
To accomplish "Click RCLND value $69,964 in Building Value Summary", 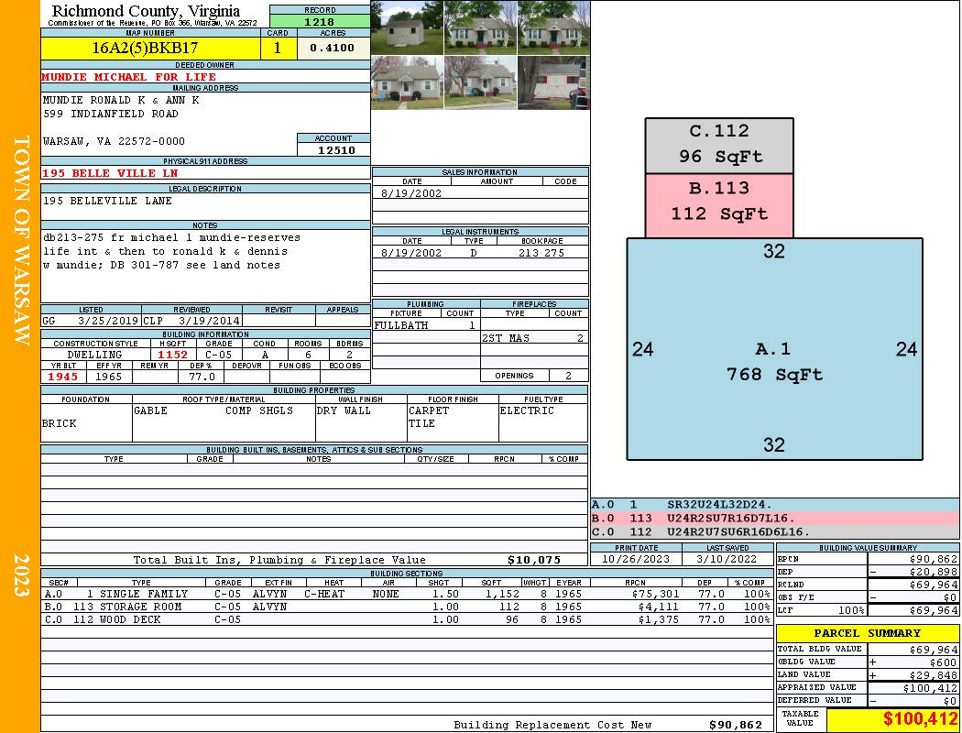I will pos(934,585).
